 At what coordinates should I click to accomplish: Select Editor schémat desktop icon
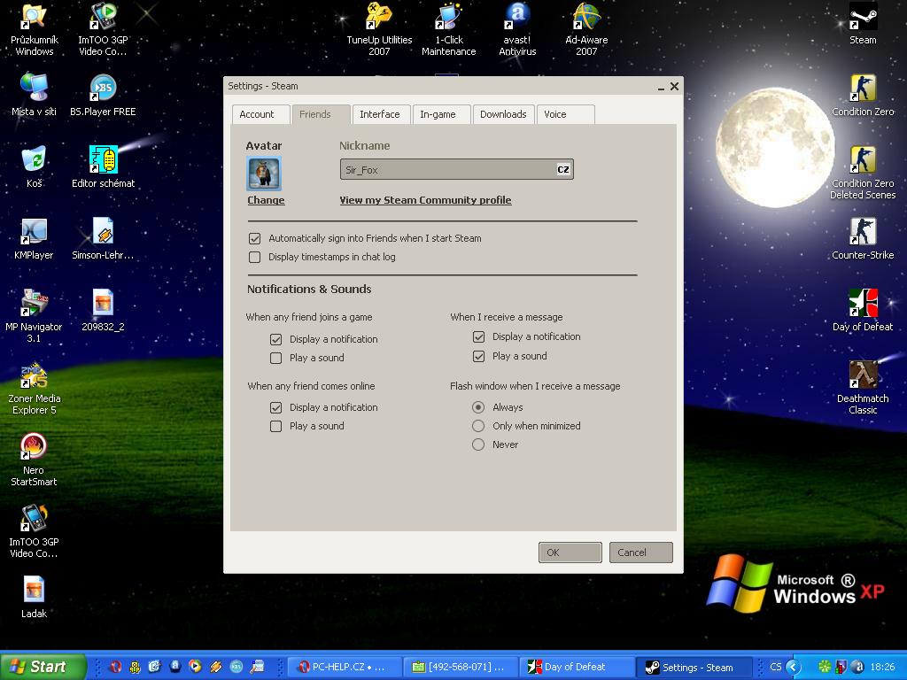pos(103,167)
